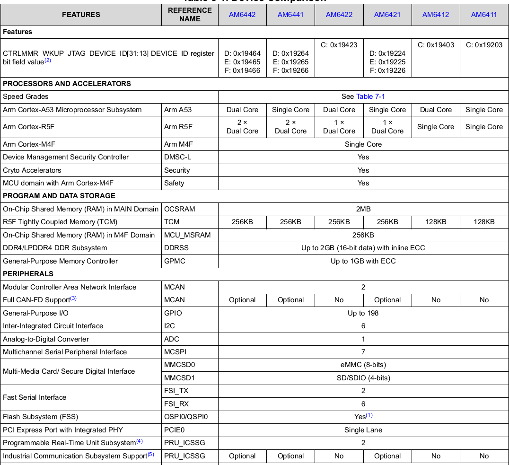This screenshot has width=509, height=465.
Task: Select 'Up to 2GB (16-bit data) with inline ECC'
Action: pos(363,248)
